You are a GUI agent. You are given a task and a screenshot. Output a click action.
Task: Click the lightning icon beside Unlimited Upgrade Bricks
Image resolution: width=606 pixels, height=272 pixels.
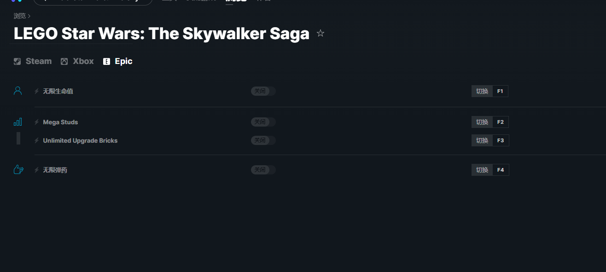pyautogui.click(x=37, y=140)
